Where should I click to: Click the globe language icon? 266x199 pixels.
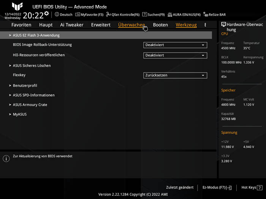coord(57,14)
